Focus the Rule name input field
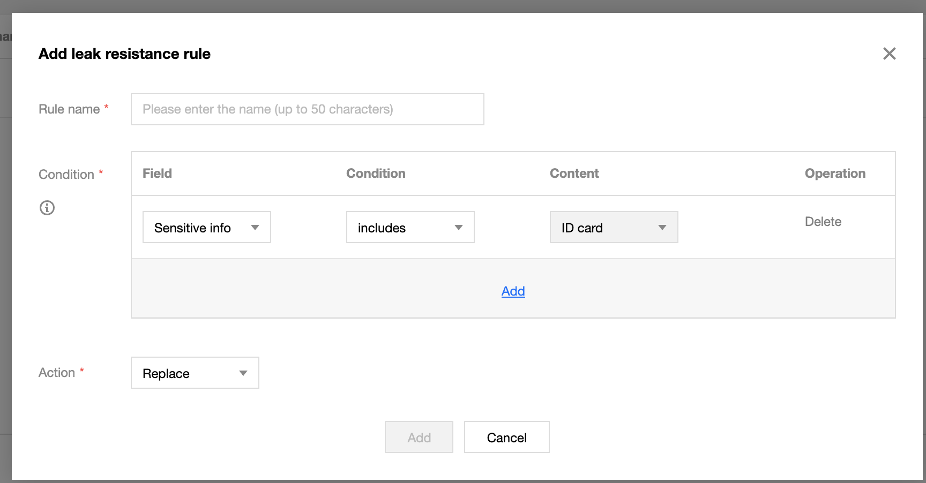The image size is (926, 483). pos(308,109)
